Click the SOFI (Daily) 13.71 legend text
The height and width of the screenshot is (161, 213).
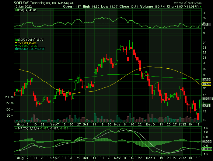(31, 40)
